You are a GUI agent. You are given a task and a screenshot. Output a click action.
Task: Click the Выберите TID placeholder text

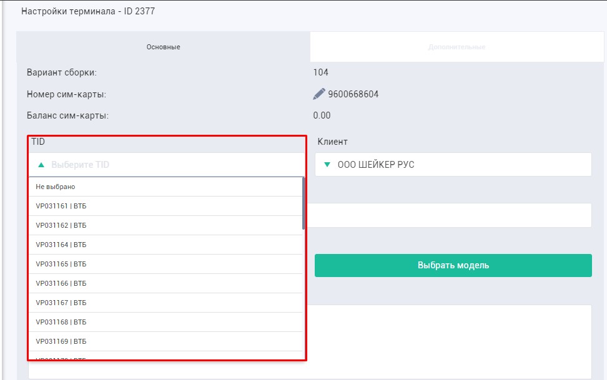tap(80, 165)
